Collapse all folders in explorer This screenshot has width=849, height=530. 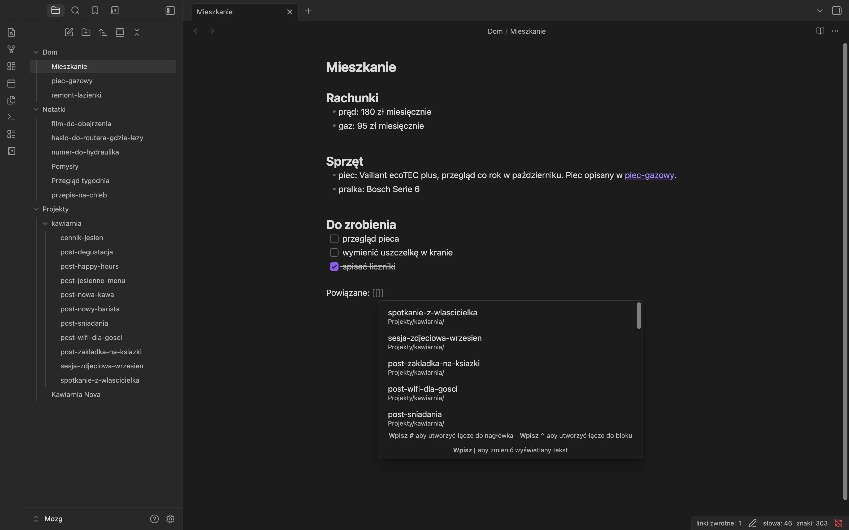click(x=137, y=32)
